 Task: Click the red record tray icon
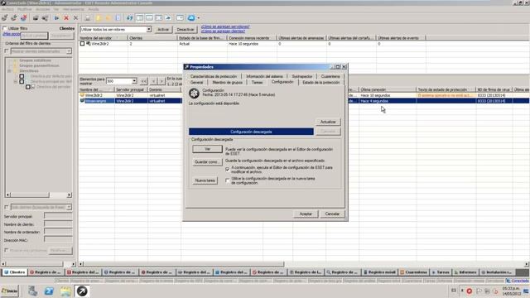point(470,291)
